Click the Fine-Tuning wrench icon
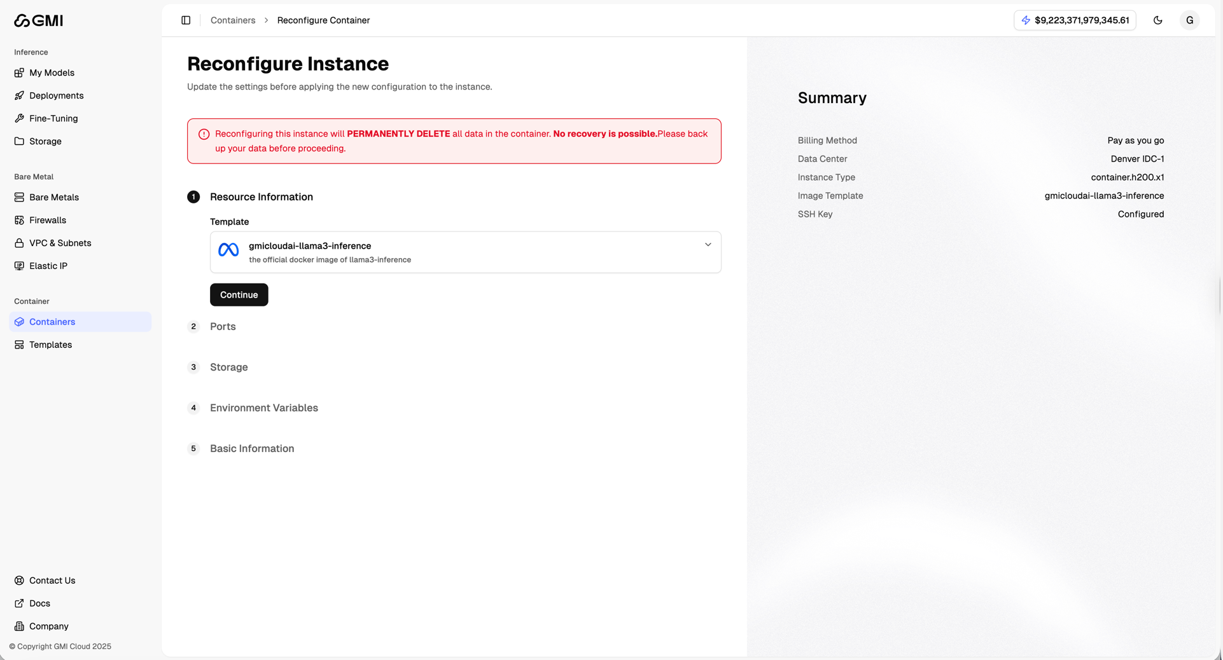 click(x=19, y=118)
